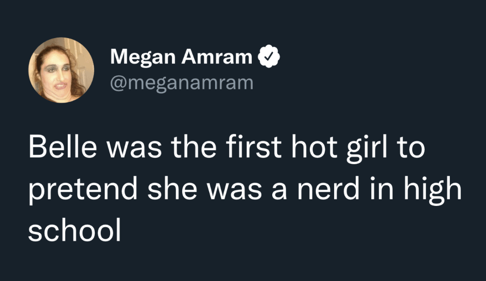Click the verified checkmark badge

click(x=269, y=58)
